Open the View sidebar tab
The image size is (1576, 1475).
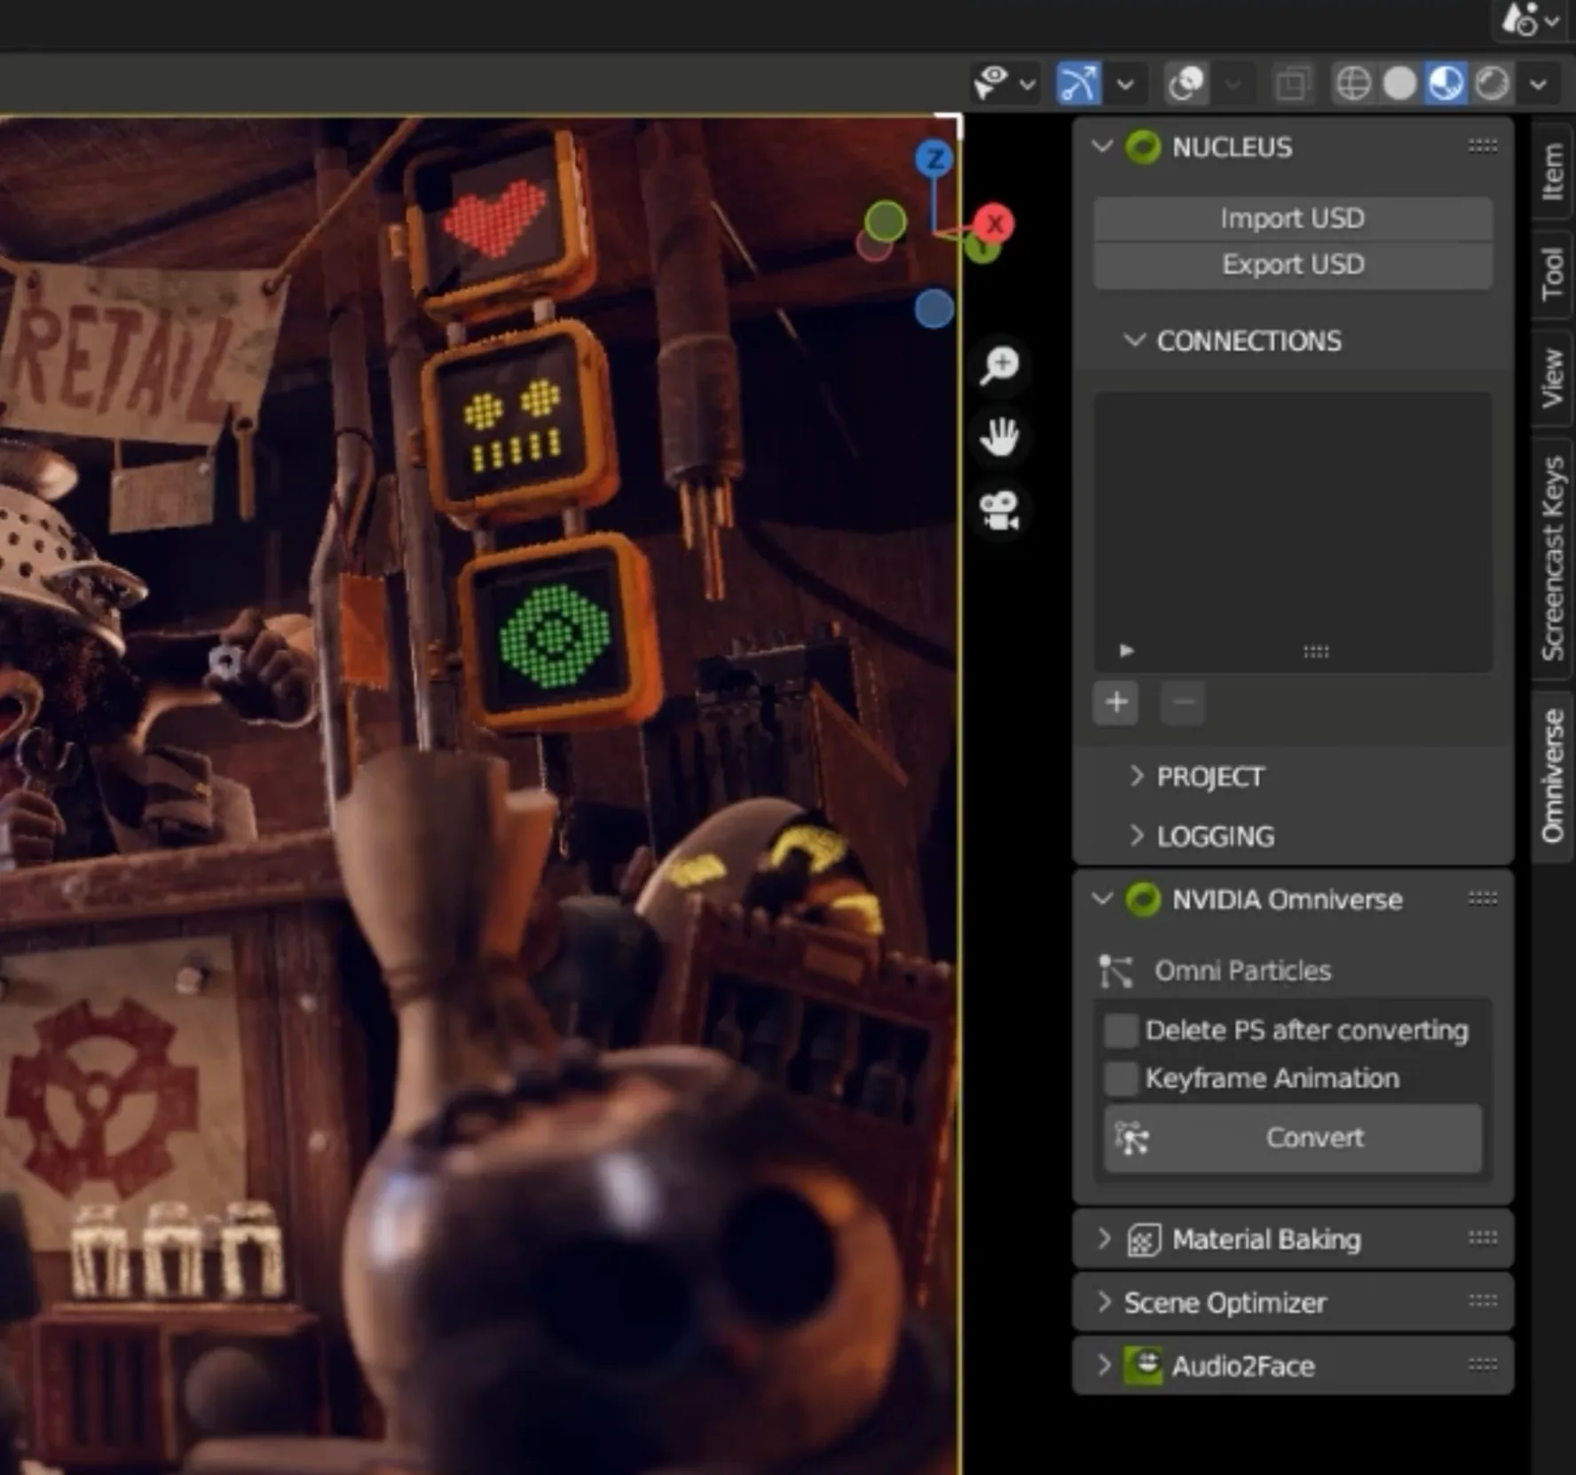pyautogui.click(x=1552, y=378)
